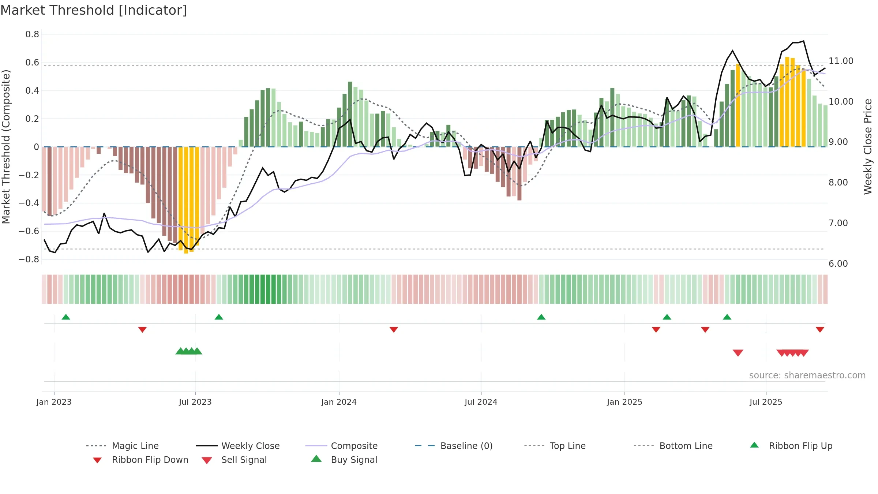Viewport: 878px width, 494px height.
Task: Toggle the Buy Signal legend entry
Action: (344, 460)
